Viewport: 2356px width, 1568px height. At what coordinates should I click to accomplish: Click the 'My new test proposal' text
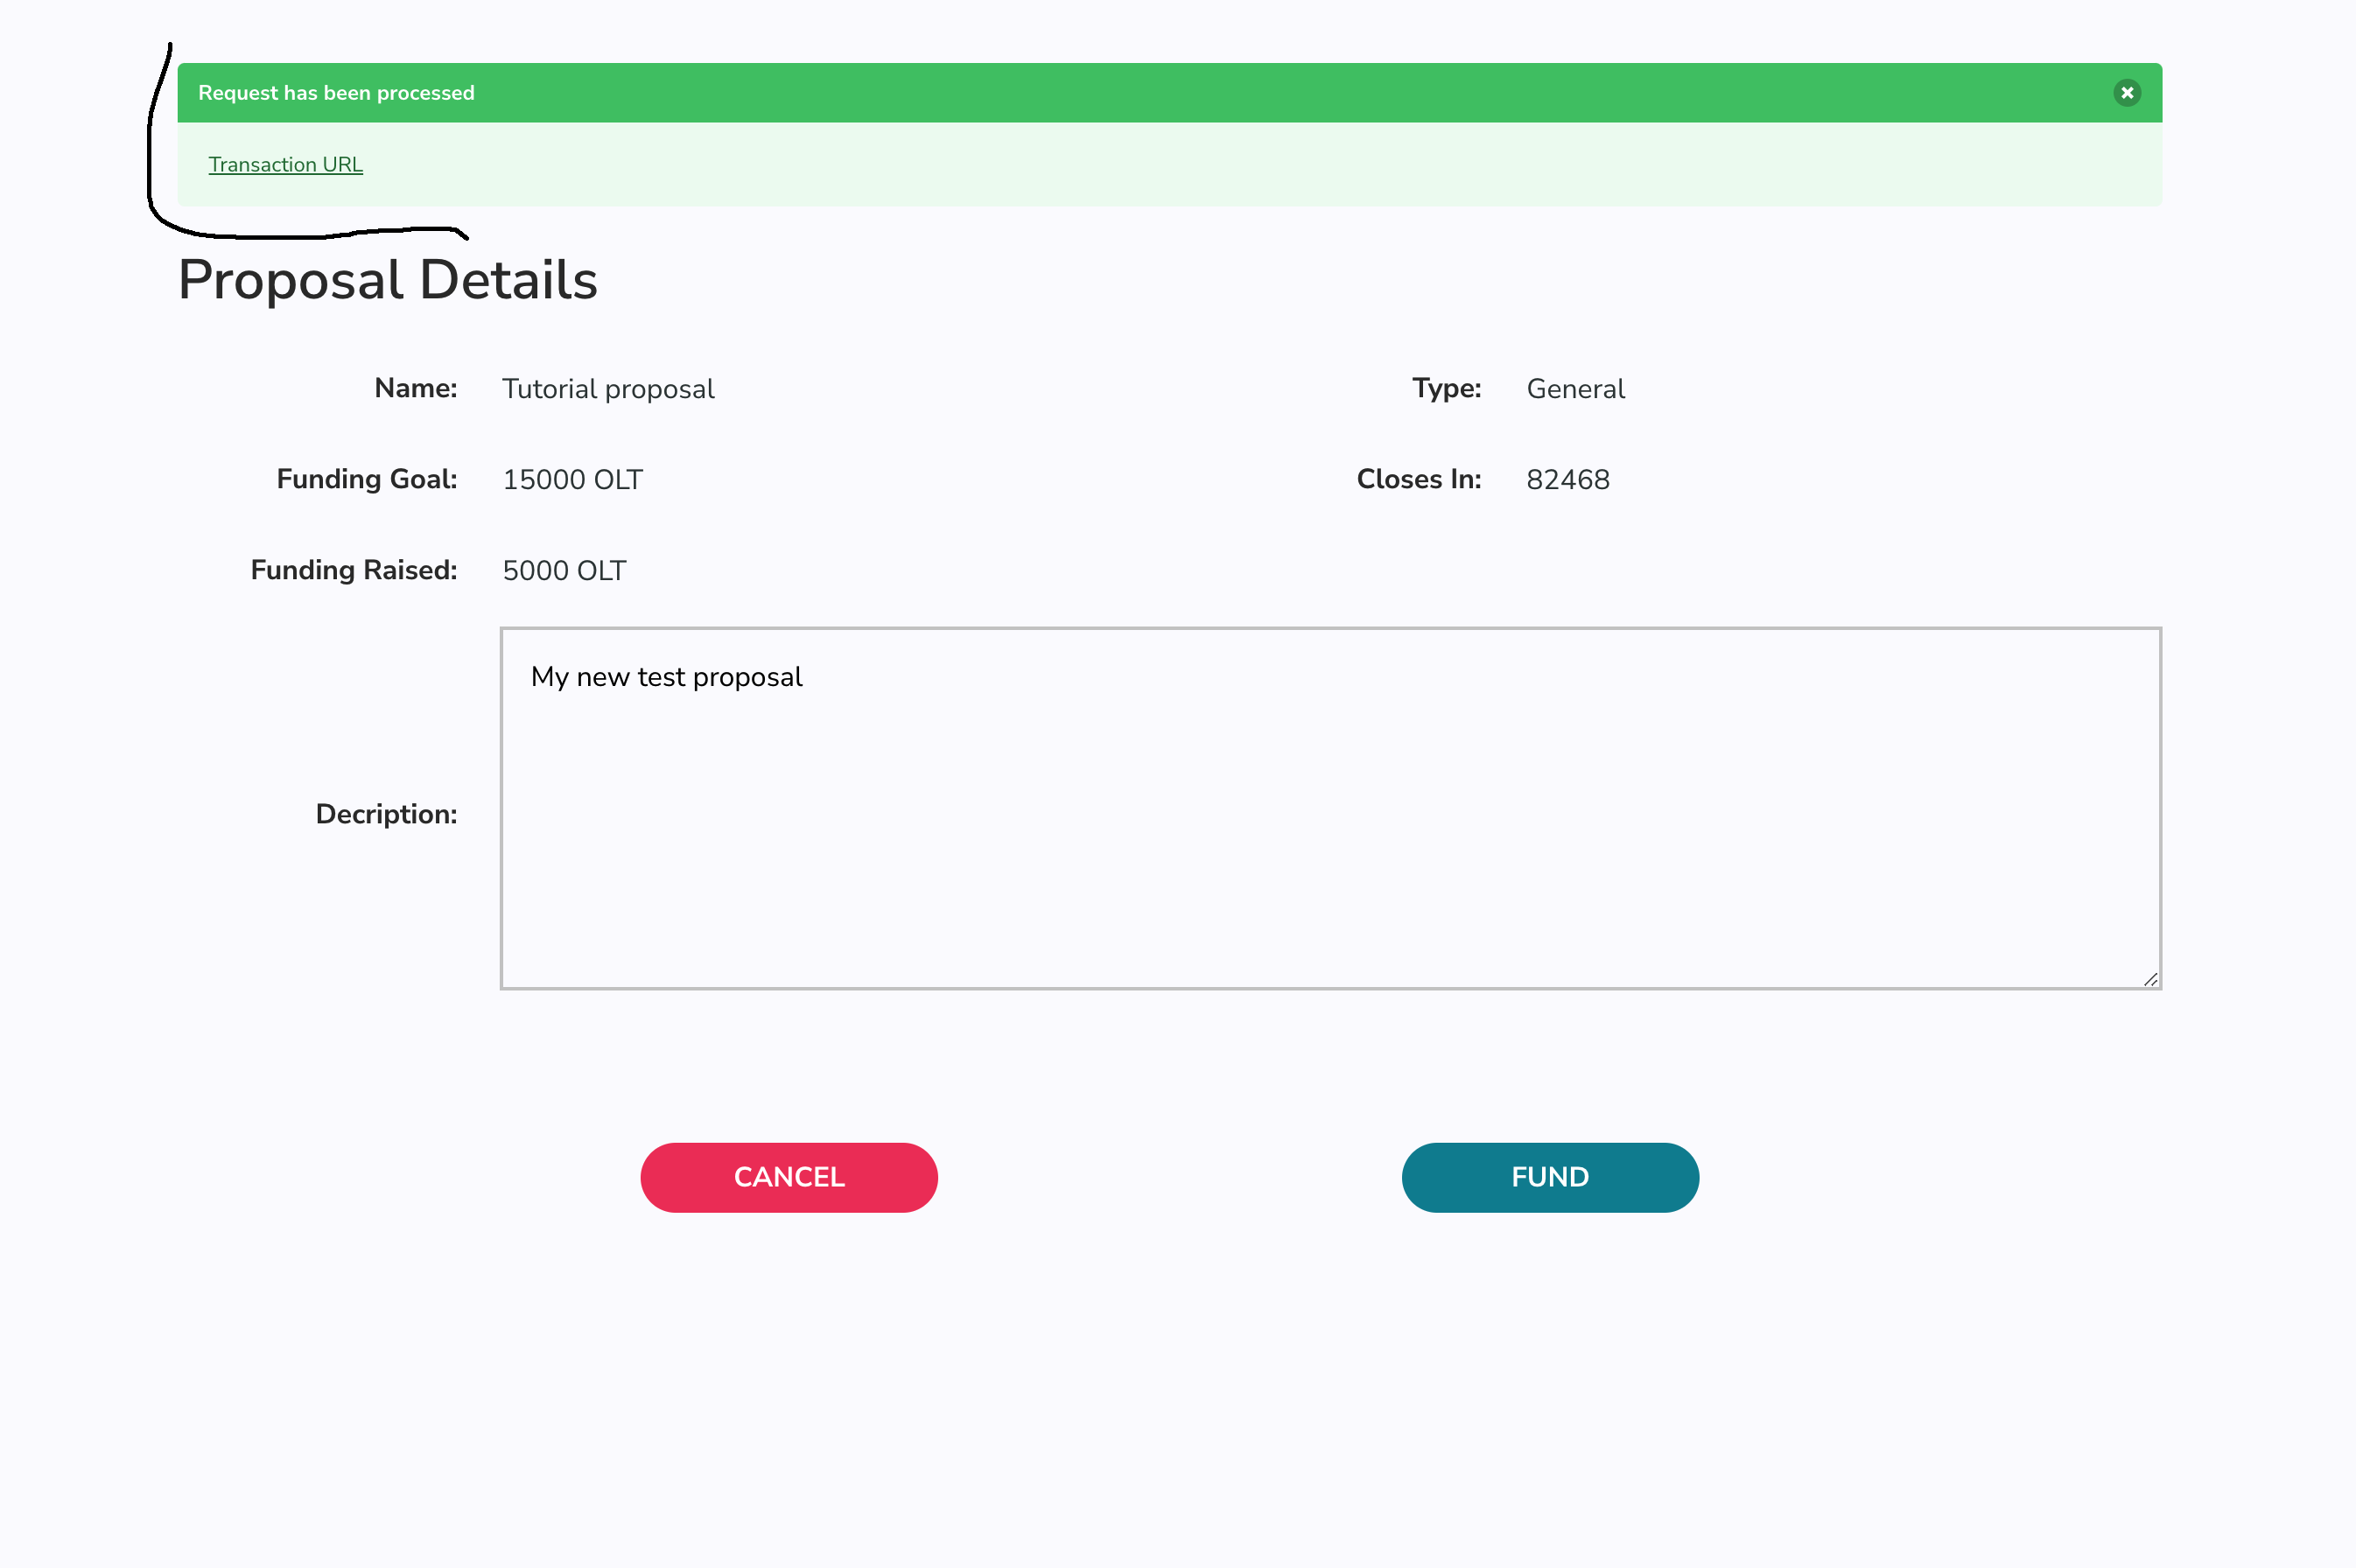[x=666, y=677]
